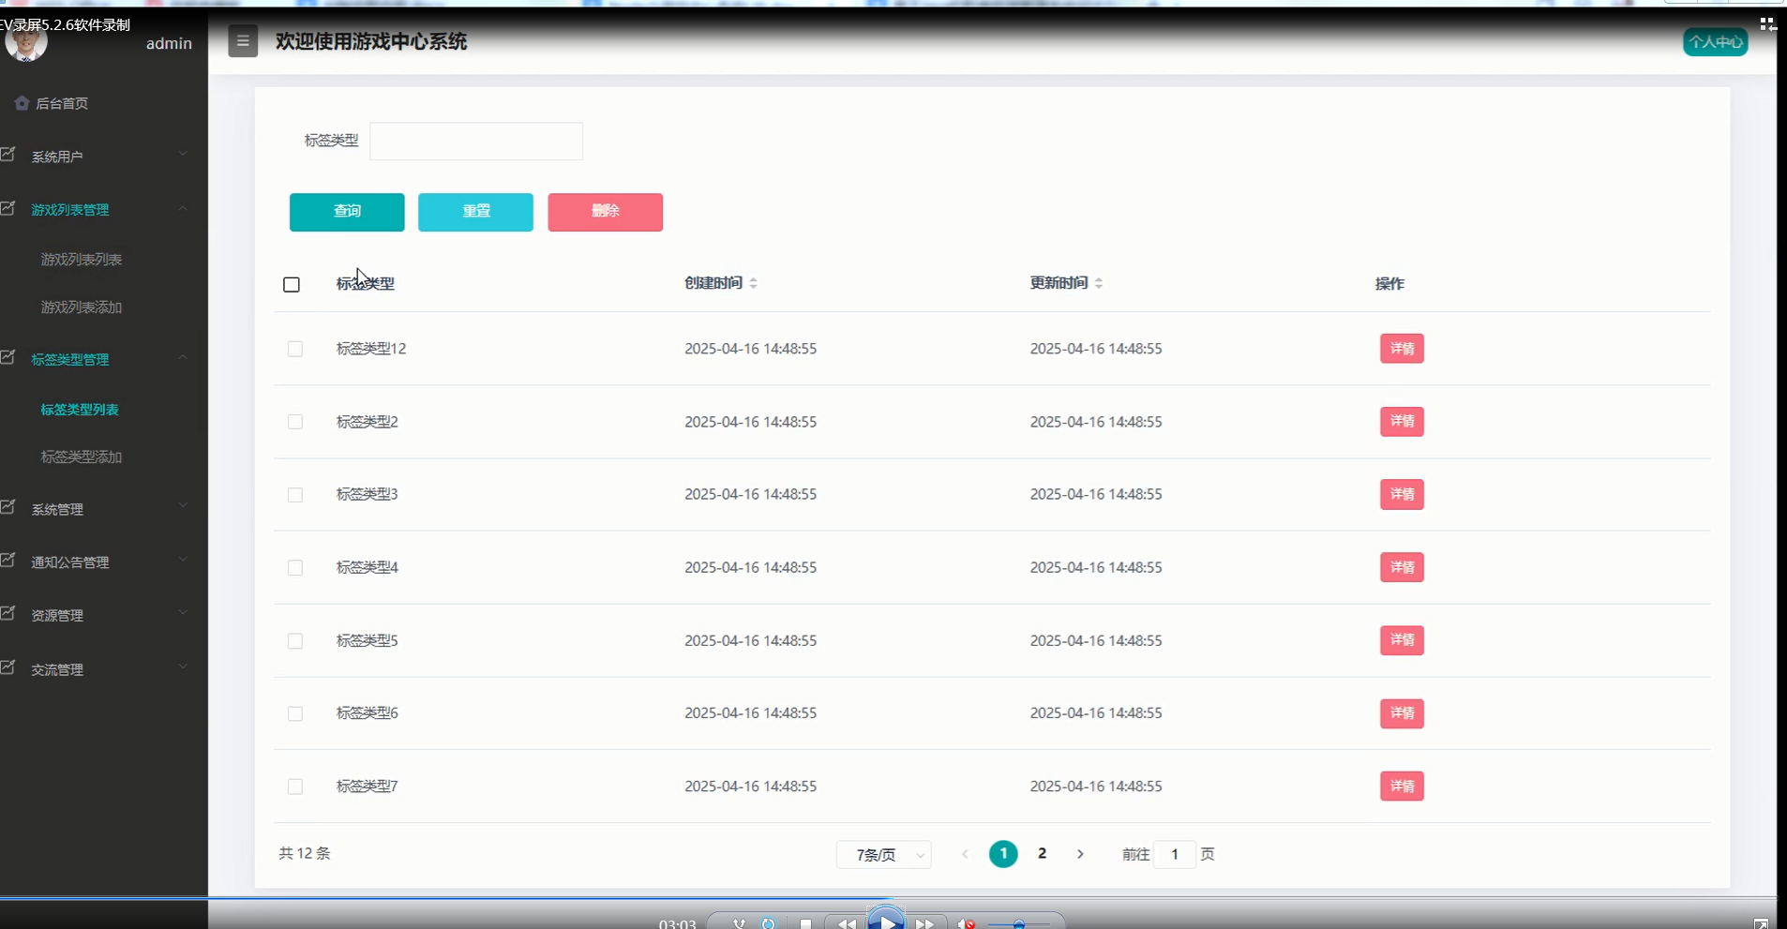The width and height of the screenshot is (1787, 929).
Task: Click the sidebar collapse hamburger icon
Action: [x=243, y=41]
